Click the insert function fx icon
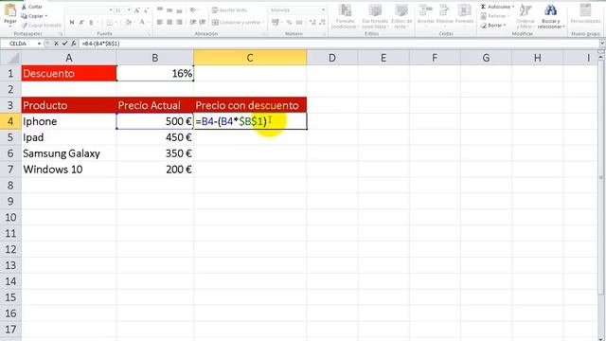The image size is (606, 341). (74, 44)
